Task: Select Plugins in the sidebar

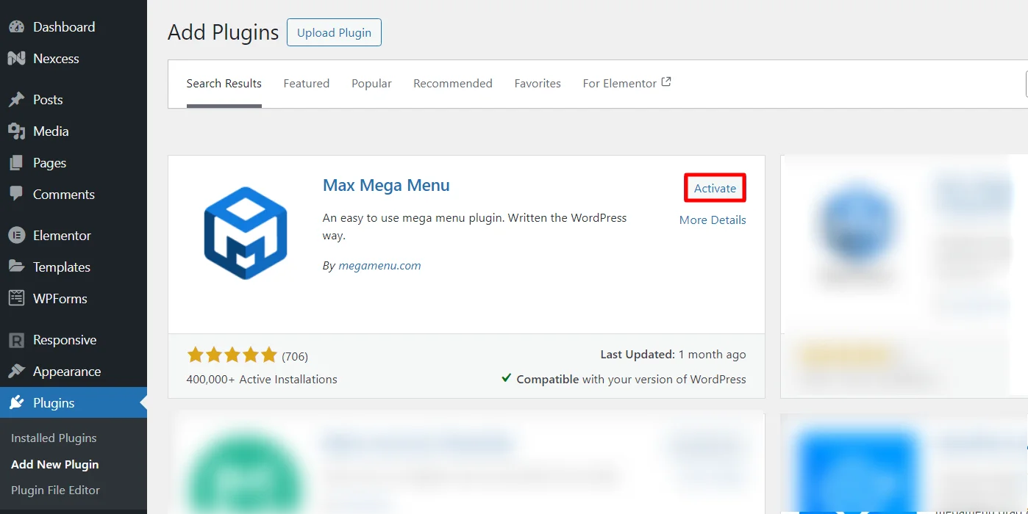Action: [x=74, y=403]
